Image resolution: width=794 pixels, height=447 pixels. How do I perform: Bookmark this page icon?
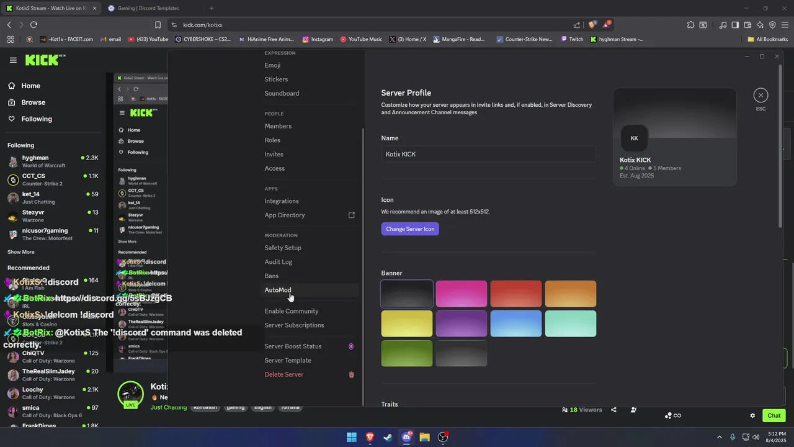(158, 25)
